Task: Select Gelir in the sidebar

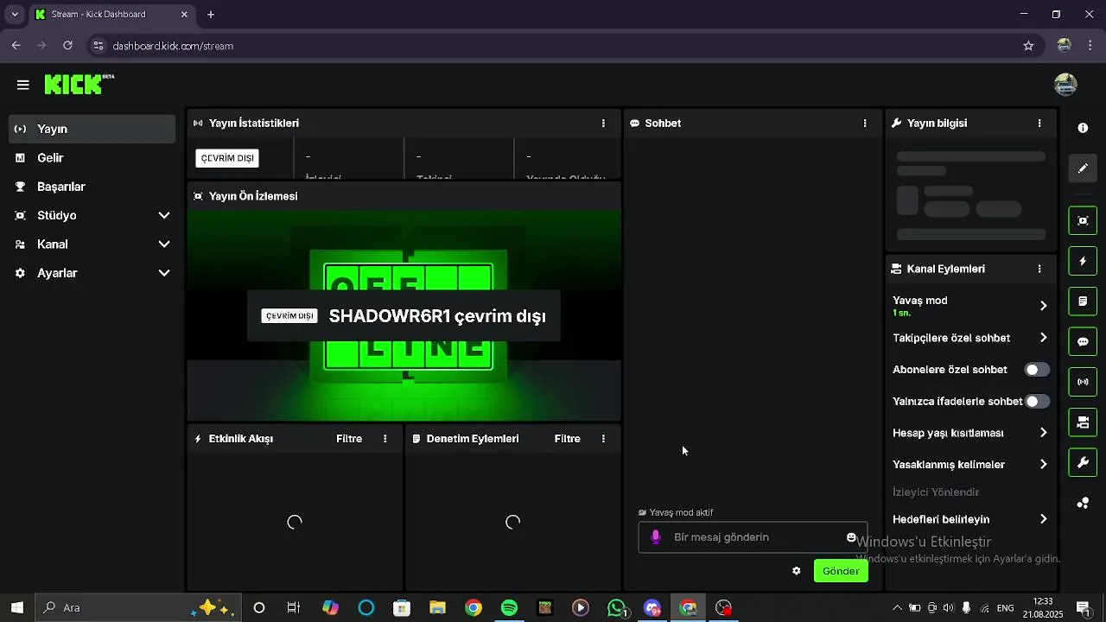Action: point(93,158)
